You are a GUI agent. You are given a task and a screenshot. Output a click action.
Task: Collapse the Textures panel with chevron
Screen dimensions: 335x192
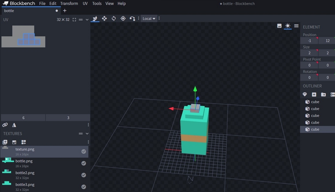(87, 134)
